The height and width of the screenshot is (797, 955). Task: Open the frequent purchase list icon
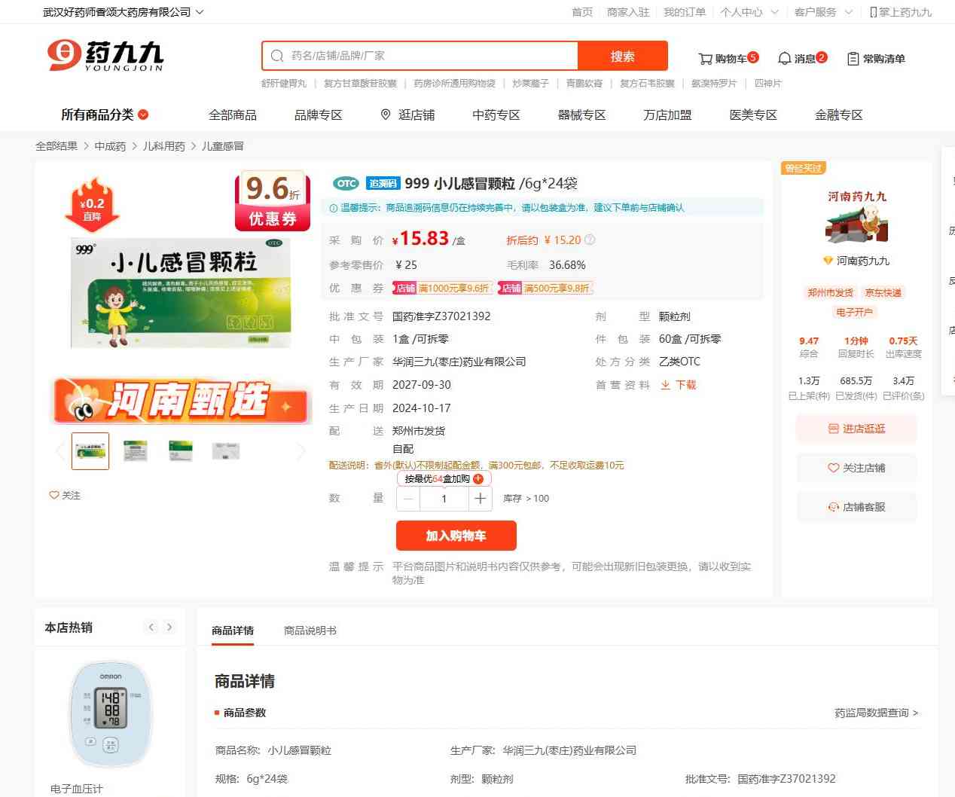(853, 59)
